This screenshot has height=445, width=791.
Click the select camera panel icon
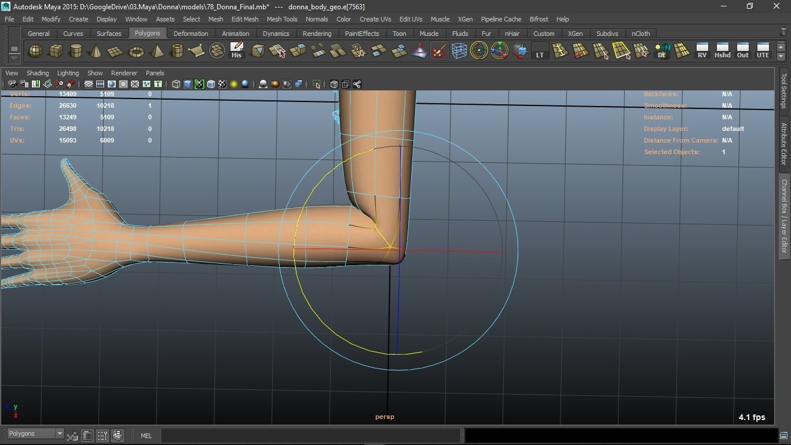click(x=12, y=84)
